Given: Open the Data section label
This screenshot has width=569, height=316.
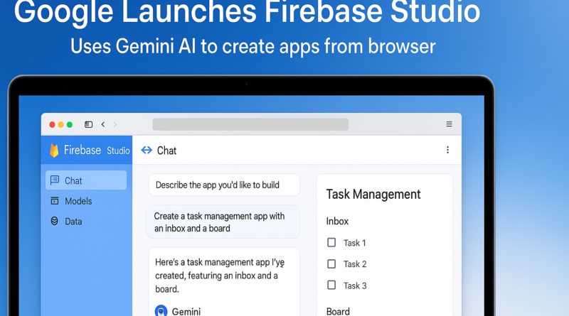Looking at the screenshot, I should pos(73,222).
